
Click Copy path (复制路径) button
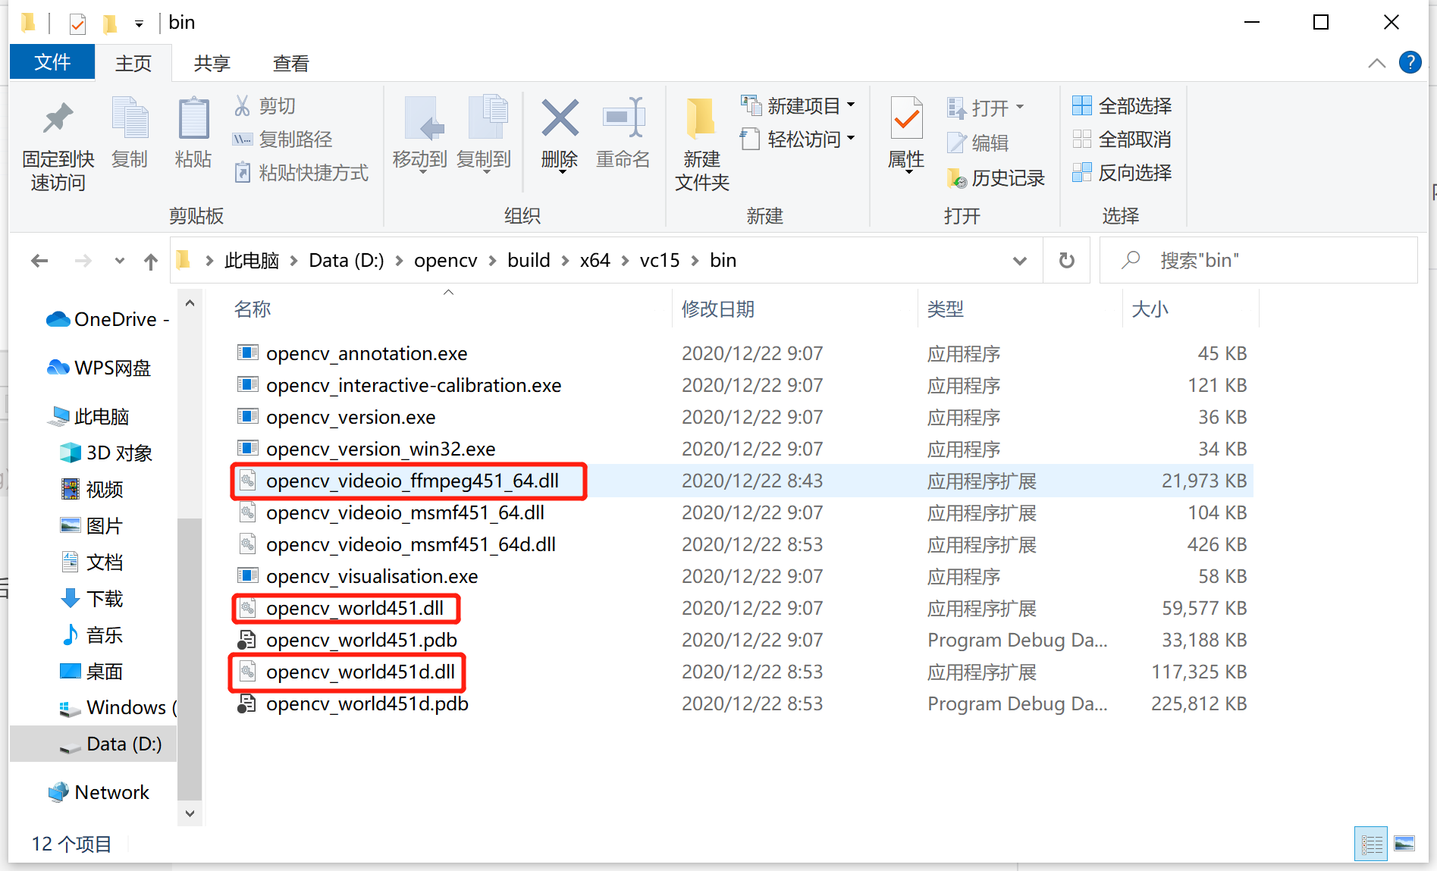tap(282, 139)
